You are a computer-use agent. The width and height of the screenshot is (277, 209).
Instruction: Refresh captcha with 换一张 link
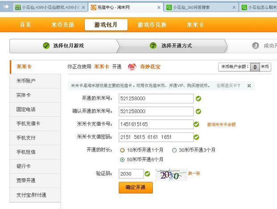pos(194,173)
